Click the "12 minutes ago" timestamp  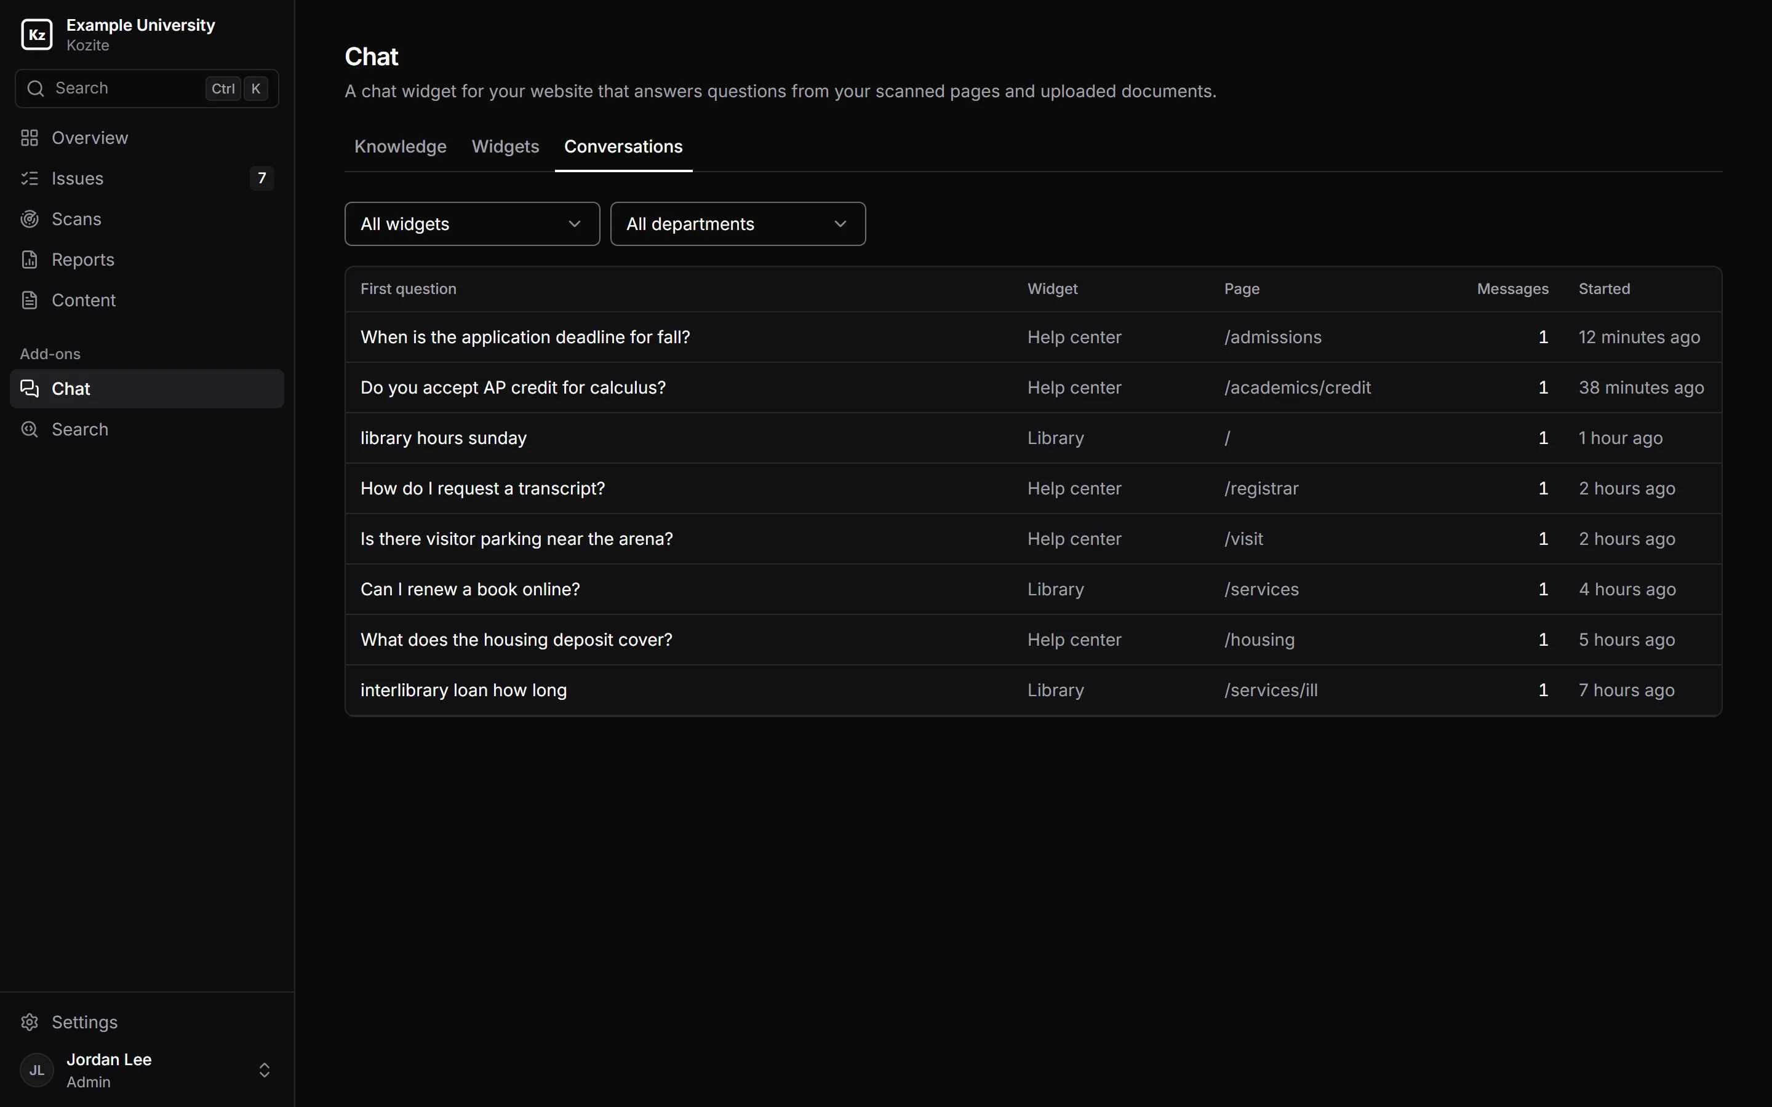[x=1638, y=337]
